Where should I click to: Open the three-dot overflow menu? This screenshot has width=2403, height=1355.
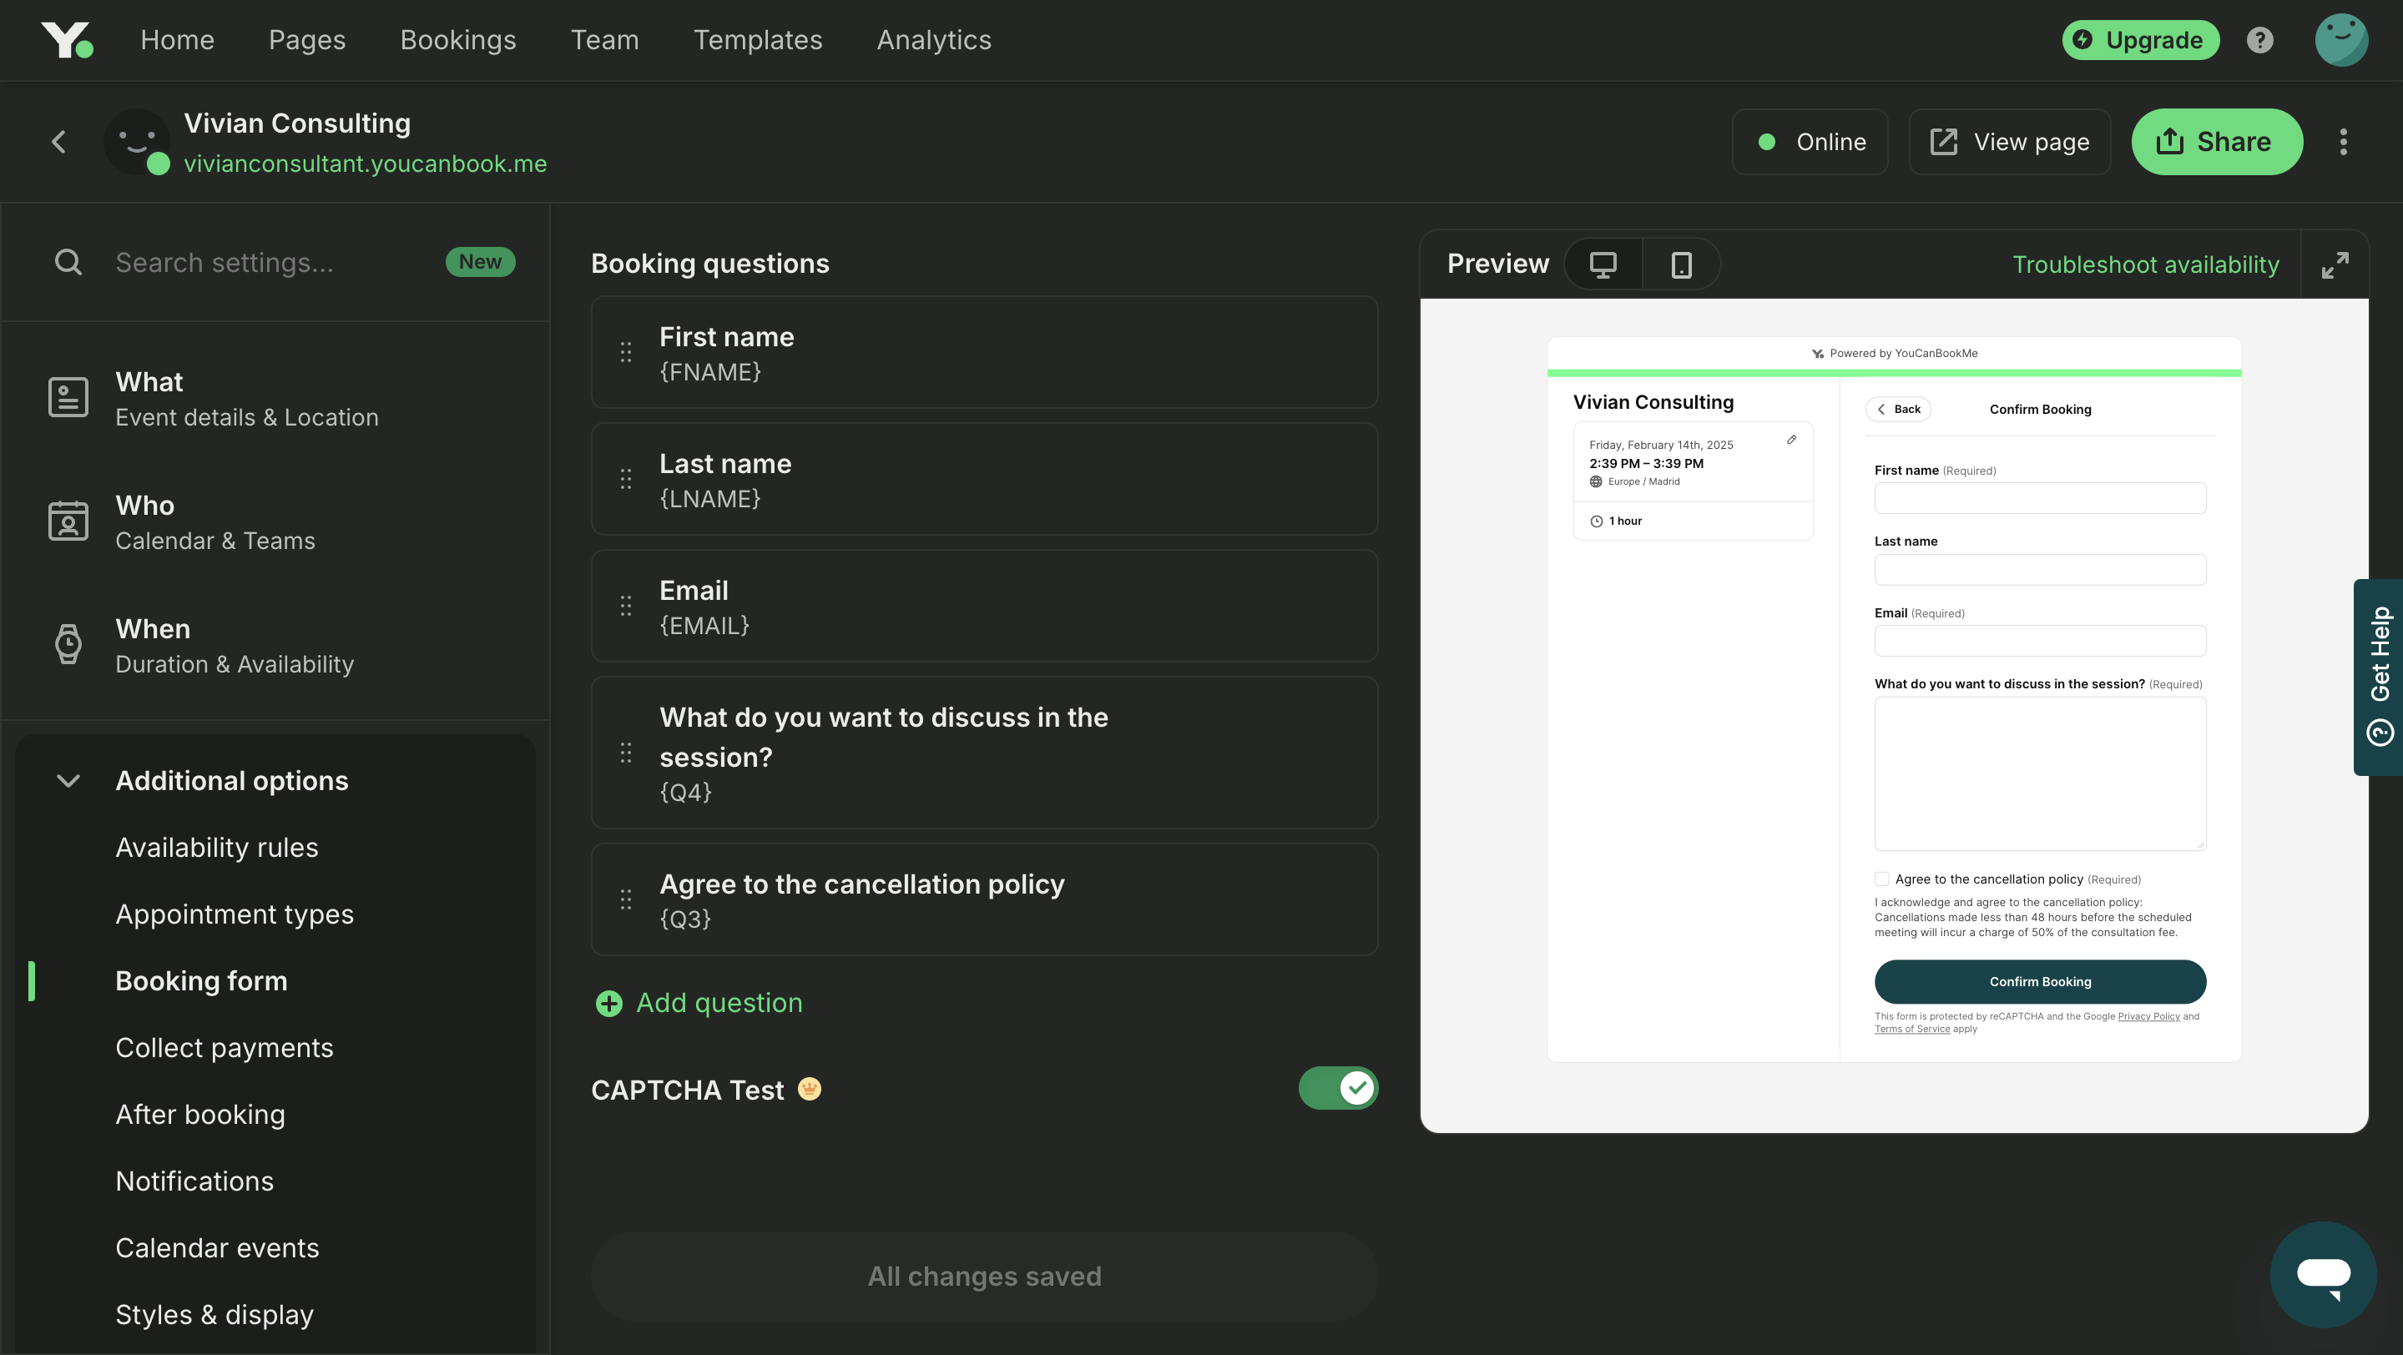click(2345, 141)
